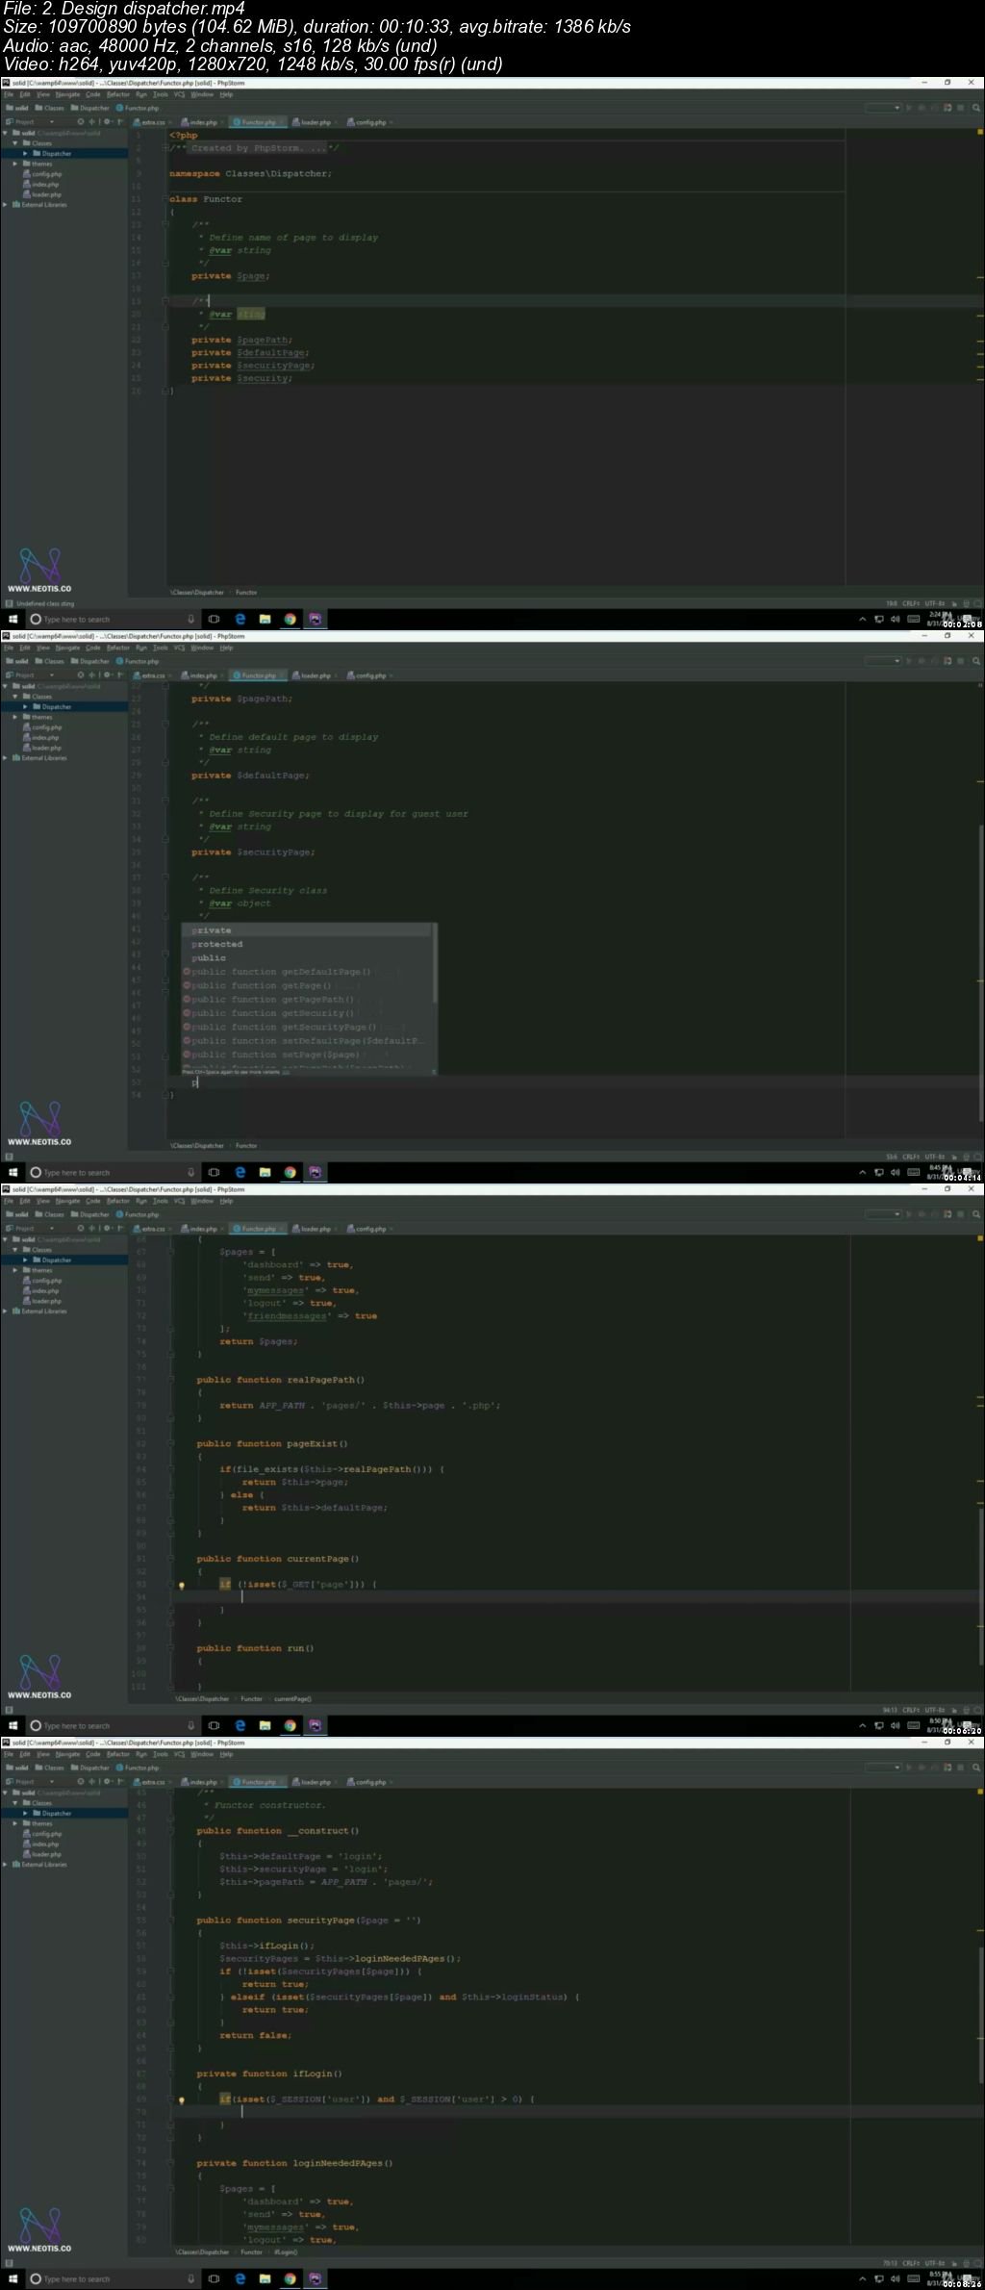Collapse the Classes folder in the 00:02:08 frame project tree

pos(15,143)
